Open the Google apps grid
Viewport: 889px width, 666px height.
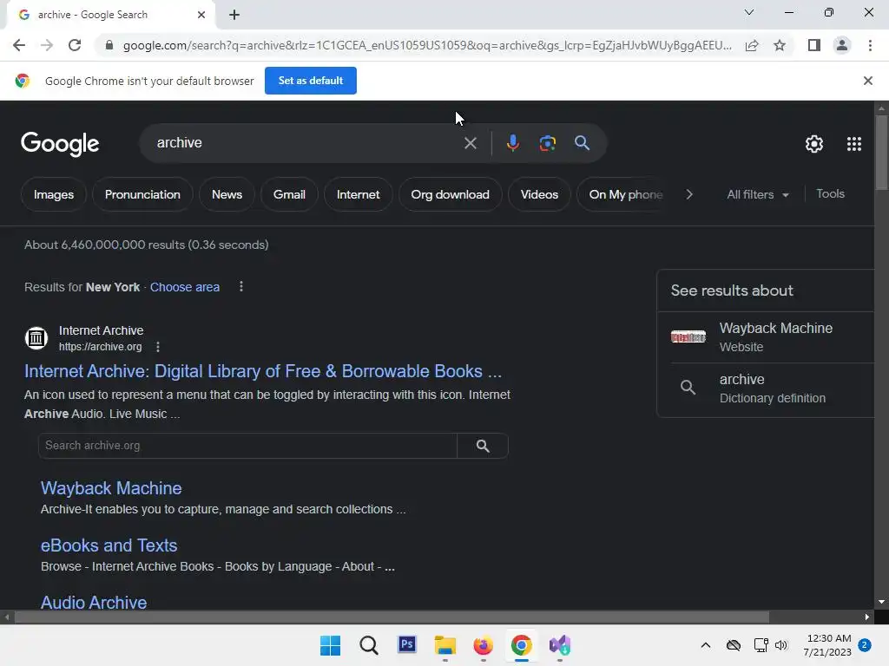[854, 144]
